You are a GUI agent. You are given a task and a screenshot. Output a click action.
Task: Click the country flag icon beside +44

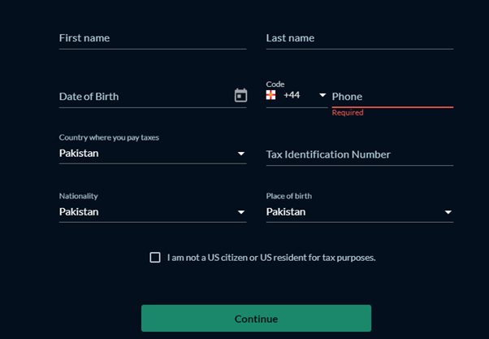tap(270, 95)
